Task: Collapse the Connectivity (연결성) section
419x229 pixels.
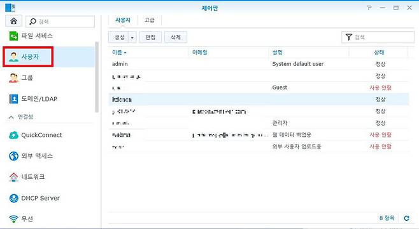Action: (x=11, y=117)
